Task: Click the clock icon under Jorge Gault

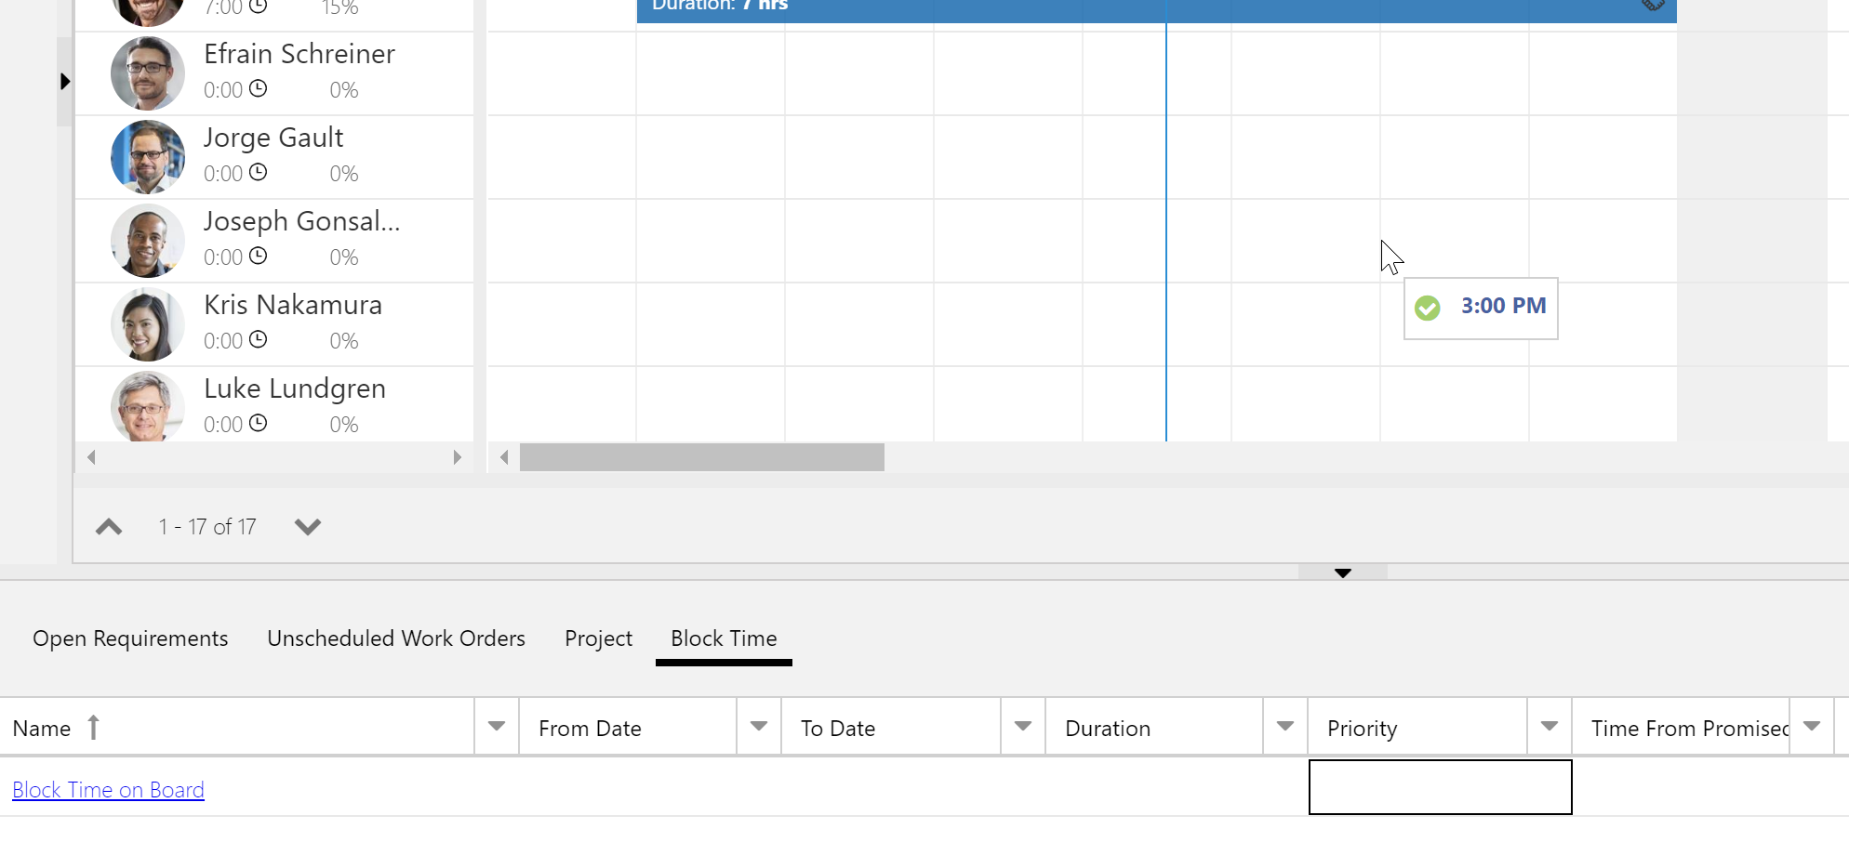Action: coord(259,172)
